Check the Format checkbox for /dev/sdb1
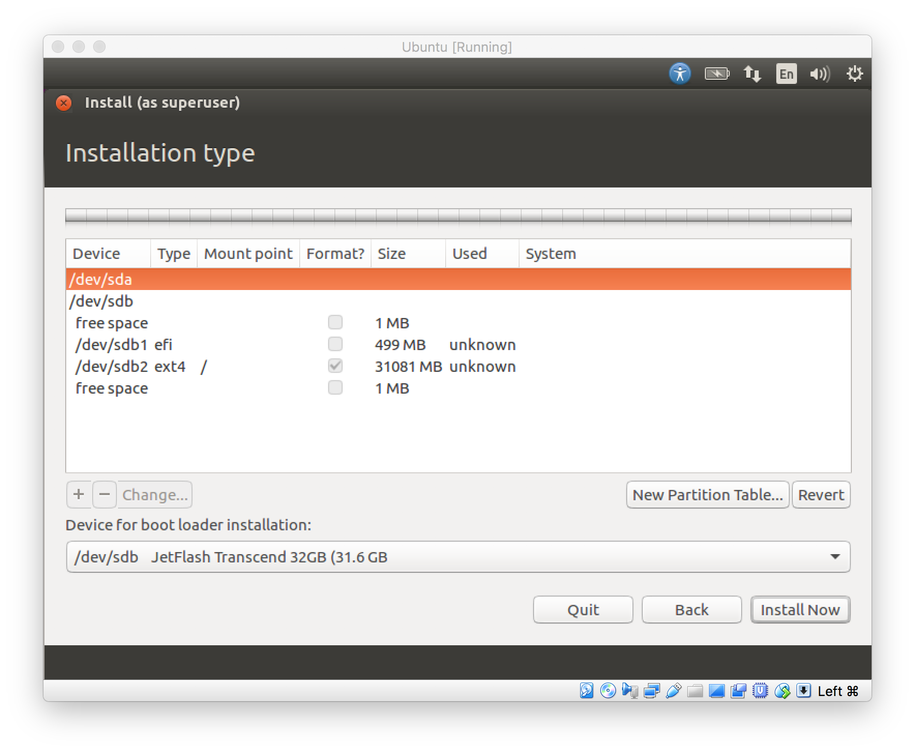 click(335, 344)
